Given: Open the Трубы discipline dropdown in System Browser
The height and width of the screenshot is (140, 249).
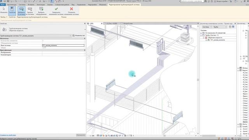Looking at the screenshot, I should coord(220,27).
